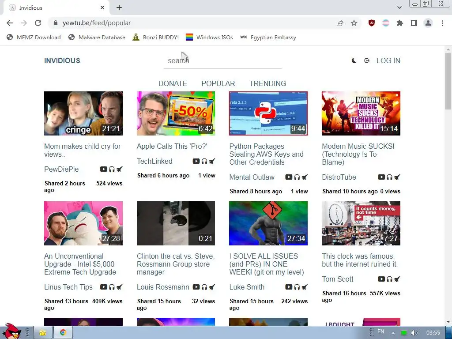Open Clinton the cat video thumbnail

click(176, 223)
